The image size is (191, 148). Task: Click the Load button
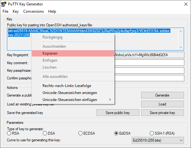(162, 104)
